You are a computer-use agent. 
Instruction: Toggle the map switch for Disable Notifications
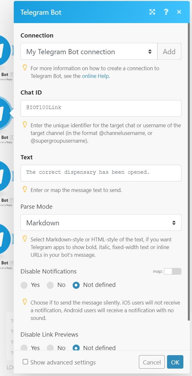tap(172, 272)
